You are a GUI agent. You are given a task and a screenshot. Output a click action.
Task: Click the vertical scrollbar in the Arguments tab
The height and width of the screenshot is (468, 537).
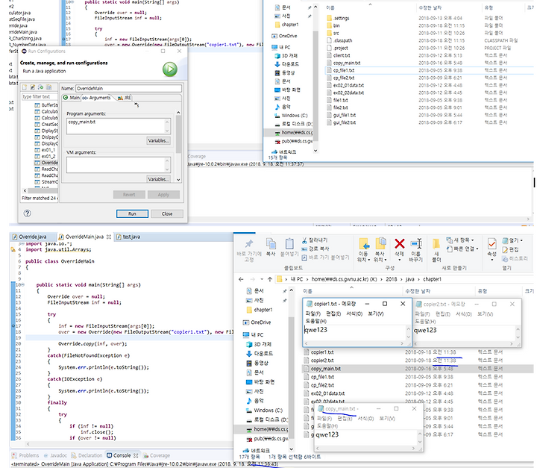pos(178,134)
